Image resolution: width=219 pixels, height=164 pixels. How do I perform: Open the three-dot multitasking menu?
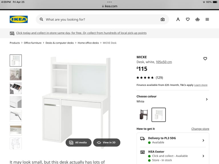109,2
